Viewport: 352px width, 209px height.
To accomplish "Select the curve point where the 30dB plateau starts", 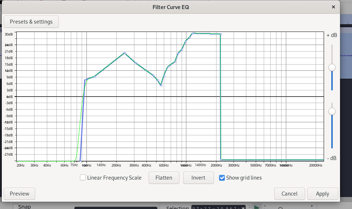I will (x=193, y=33).
